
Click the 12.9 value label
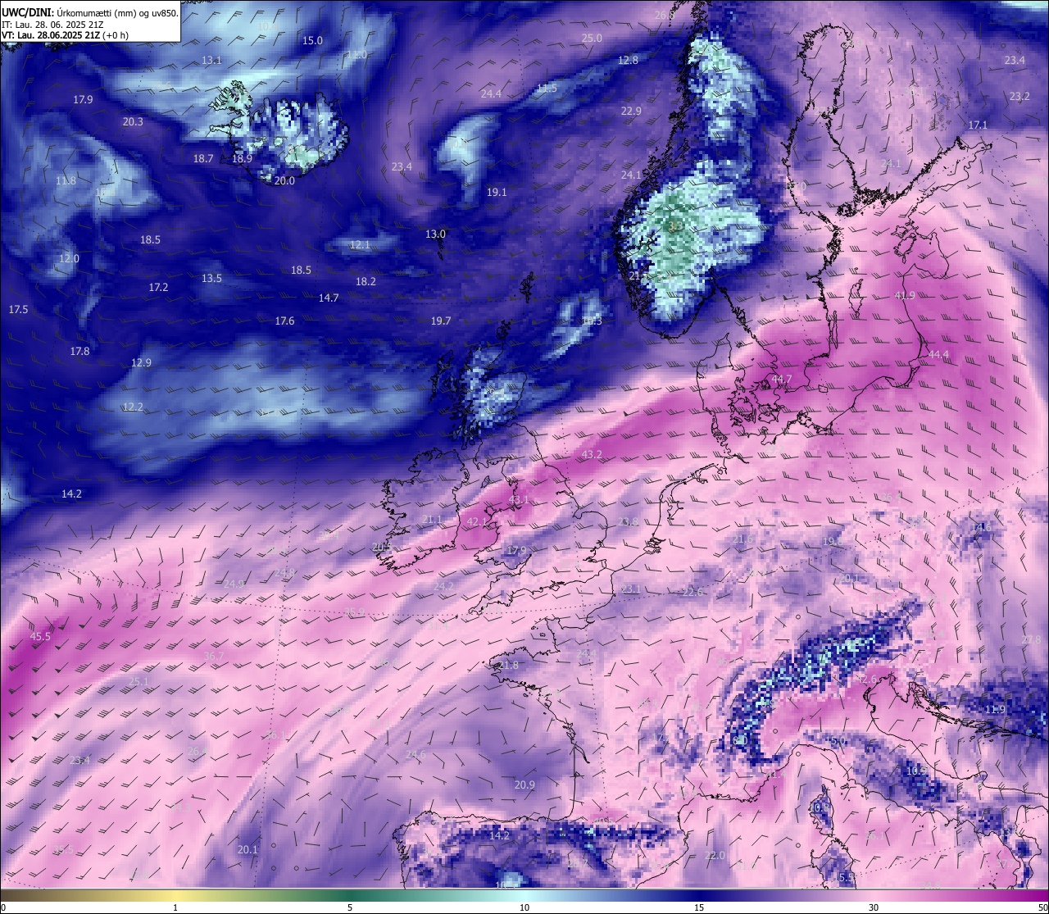pos(141,362)
